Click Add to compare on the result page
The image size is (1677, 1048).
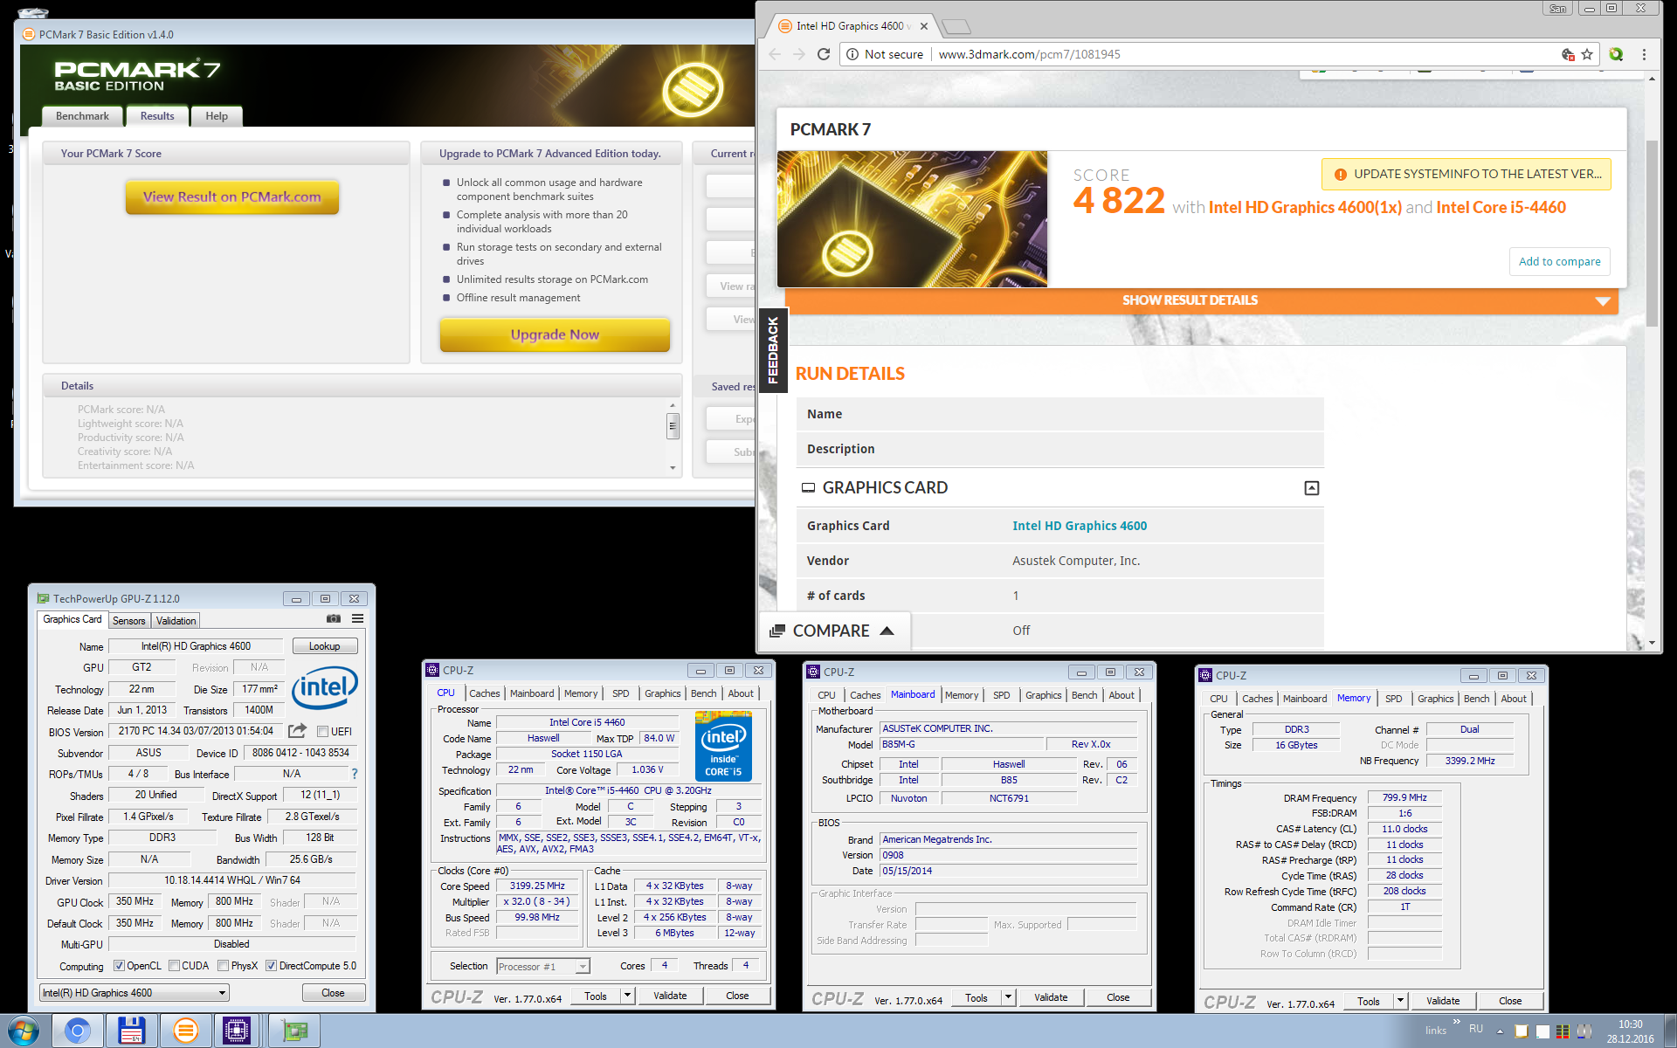(x=1559, y=261)
